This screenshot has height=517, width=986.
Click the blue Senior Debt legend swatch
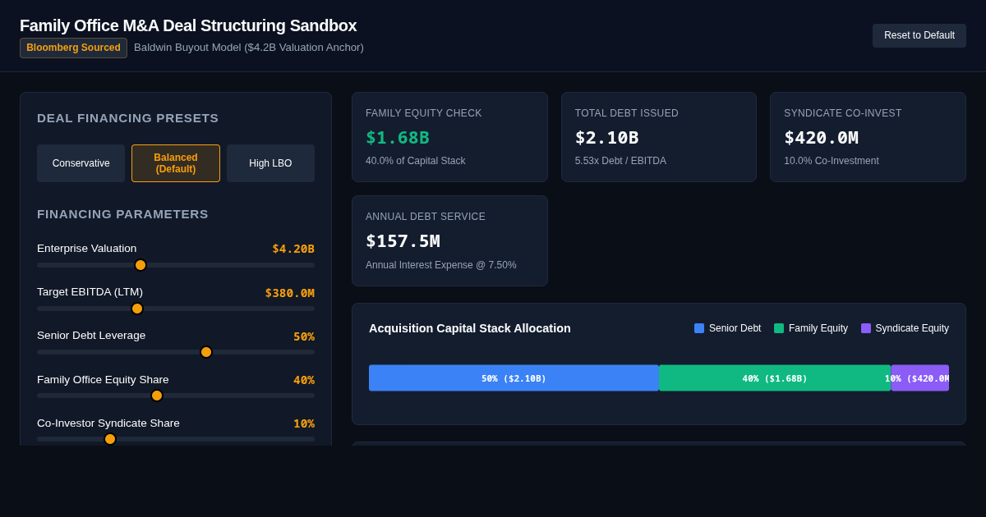tap(699, 328)
